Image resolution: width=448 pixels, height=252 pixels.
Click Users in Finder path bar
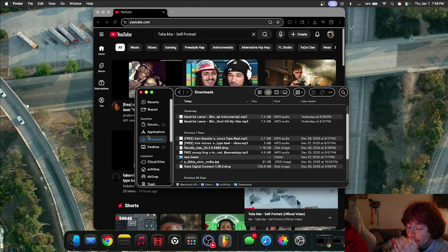[x=206, y=184]
